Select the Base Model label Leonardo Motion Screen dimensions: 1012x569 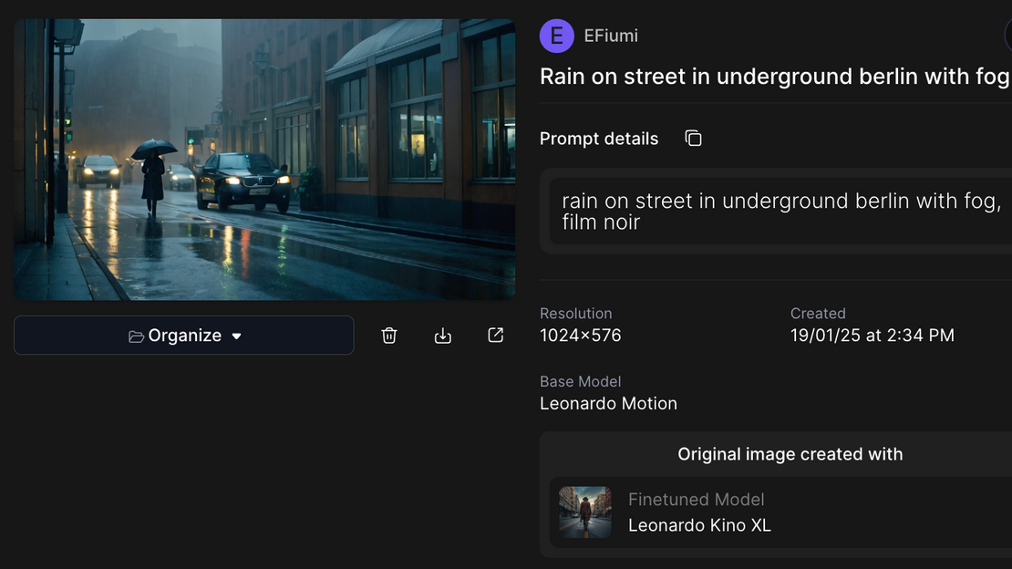(x=608, y=403)
